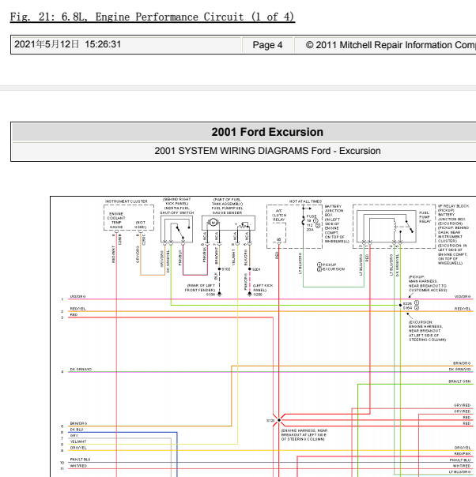Click the PICKUP main harness customer access note
Viewport: 476px width, 477px height.
(428, 284)
